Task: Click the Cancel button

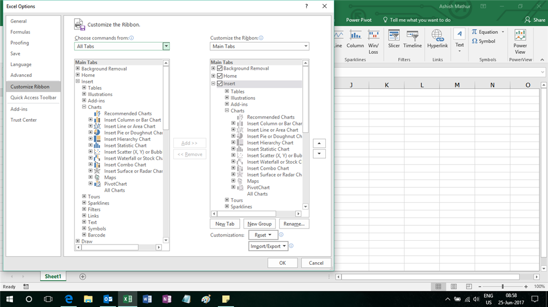Action: coord(316,263)
